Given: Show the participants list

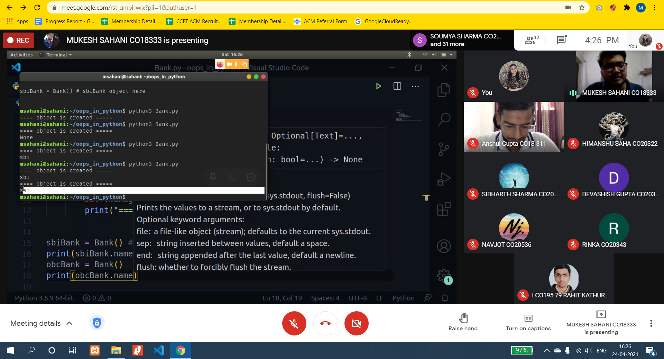Looking at the screenshot, I should click(532, 40).
